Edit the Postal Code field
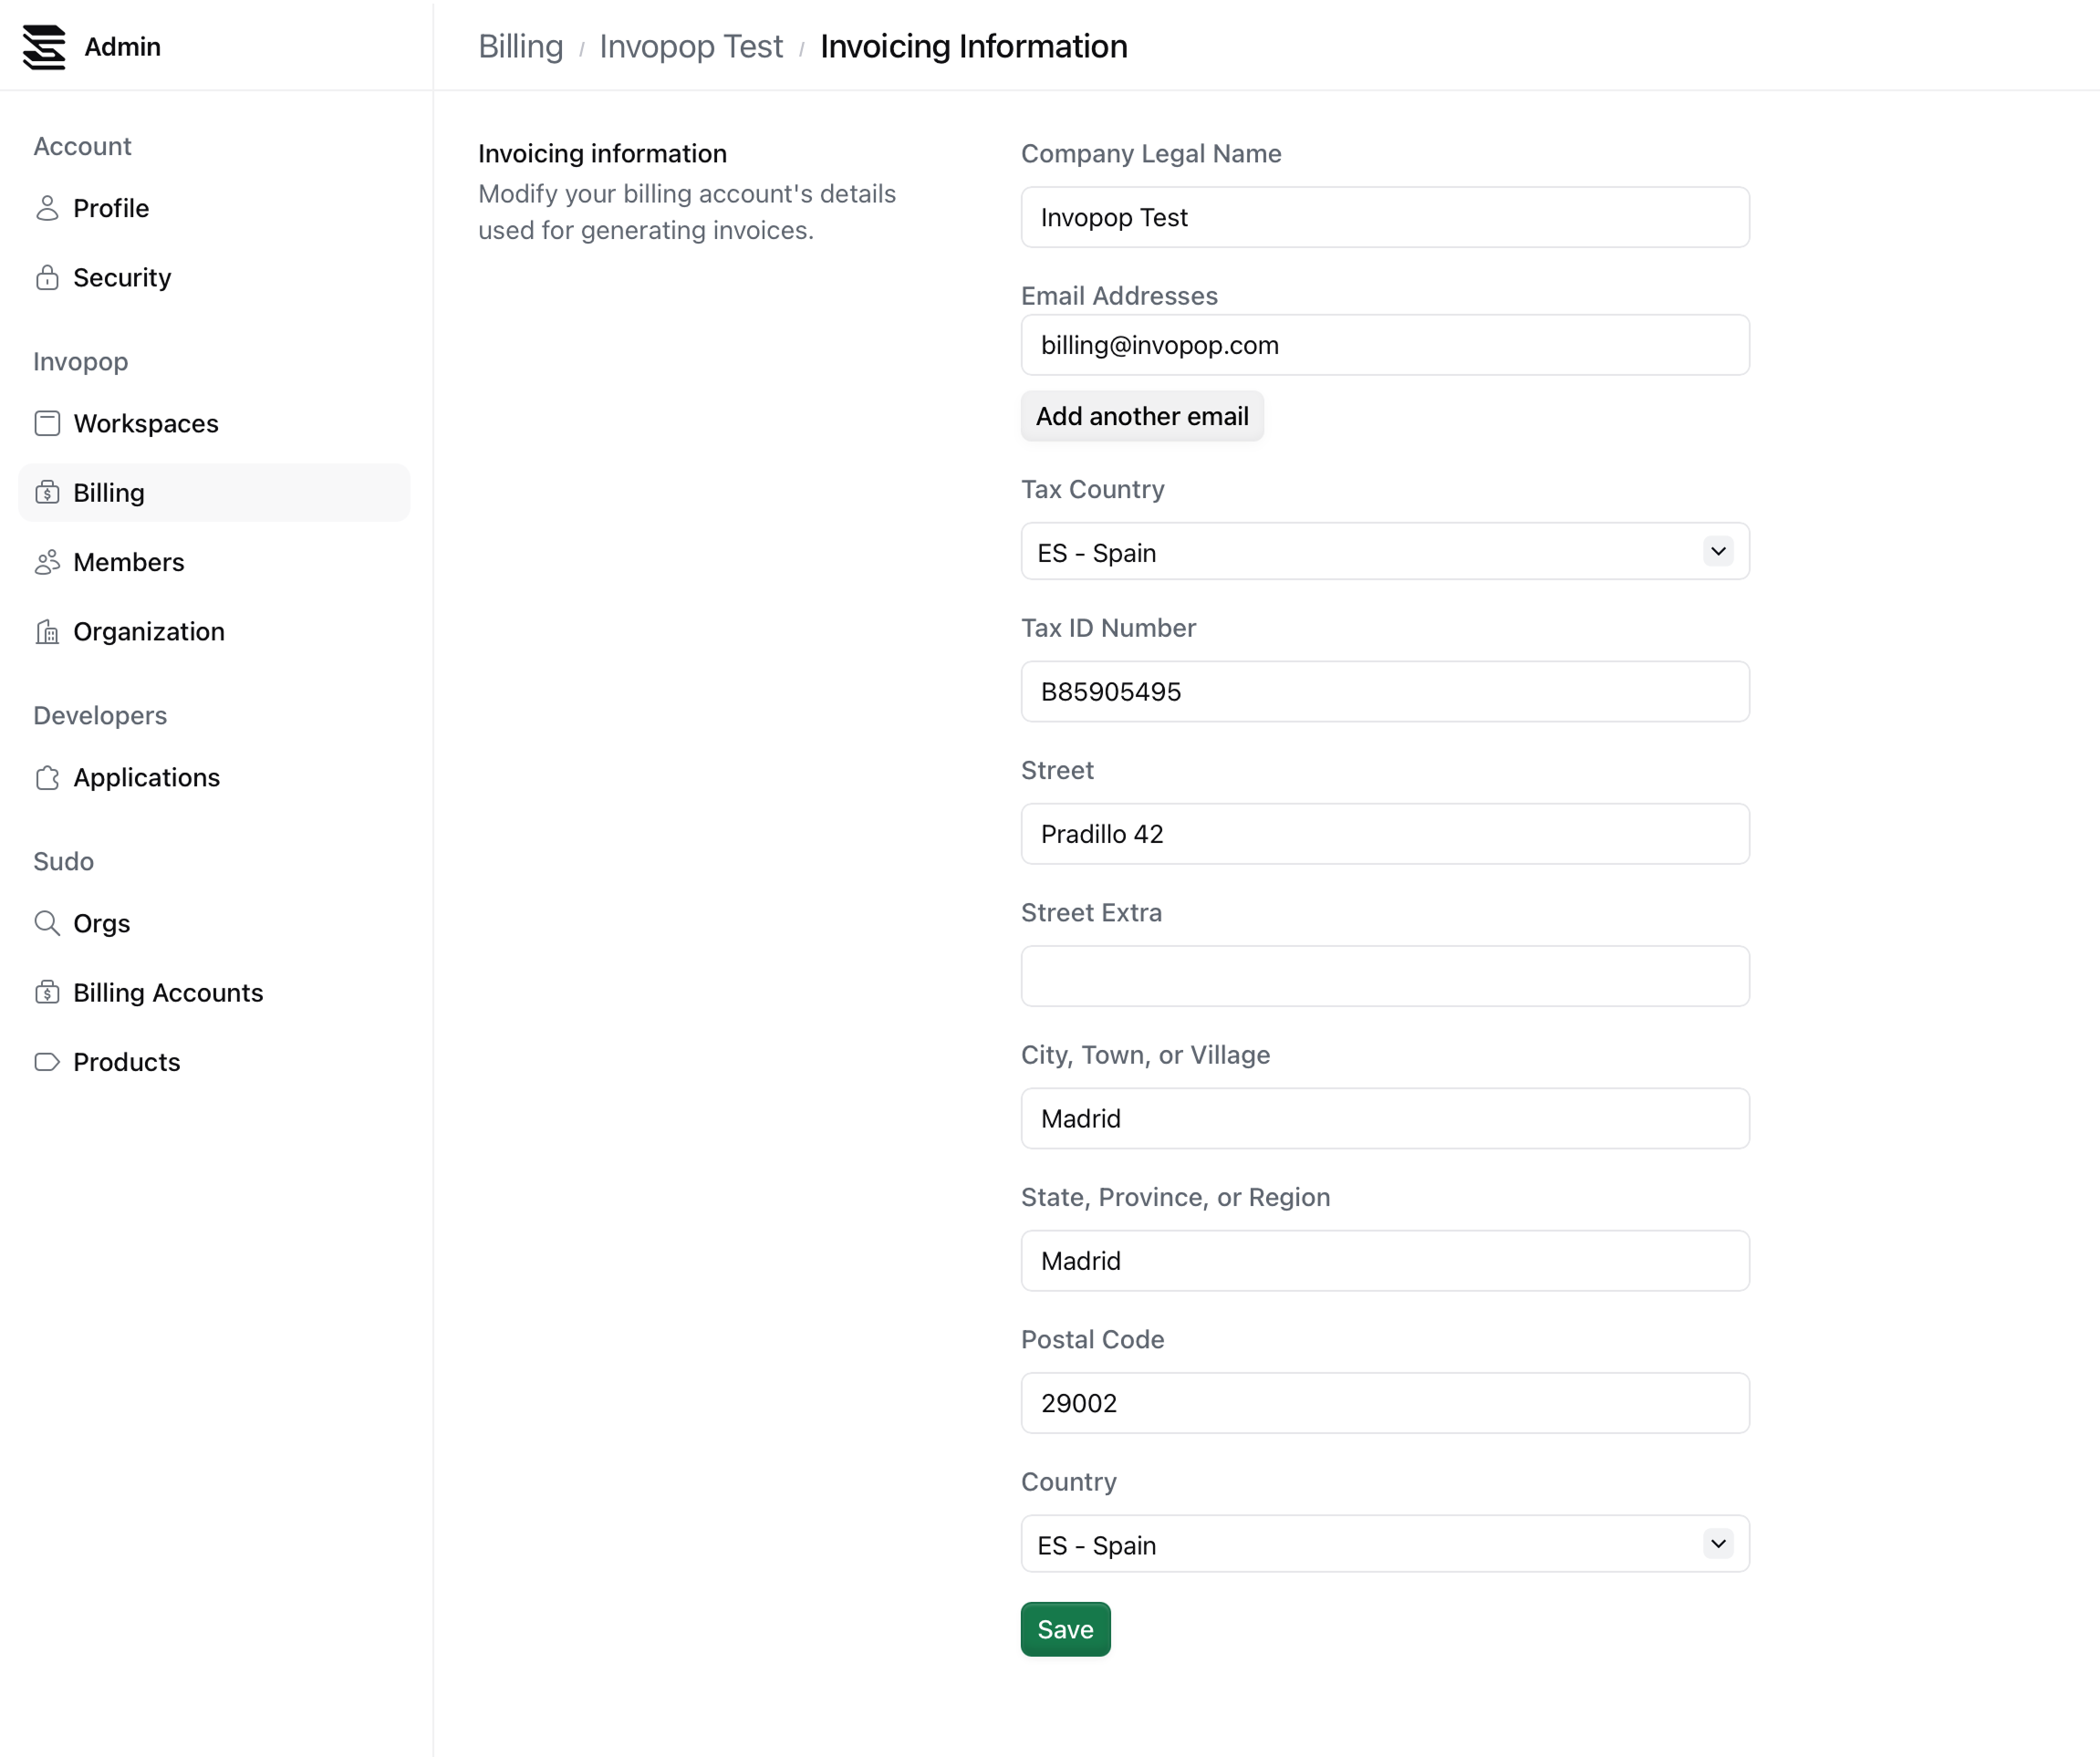Screen dimensions: 2100x1757 (1384, 1403)
